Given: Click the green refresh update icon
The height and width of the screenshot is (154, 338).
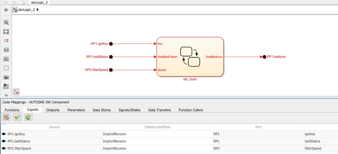Looking at the screenshot, I should pyautogui.click(x=28, y=117).
